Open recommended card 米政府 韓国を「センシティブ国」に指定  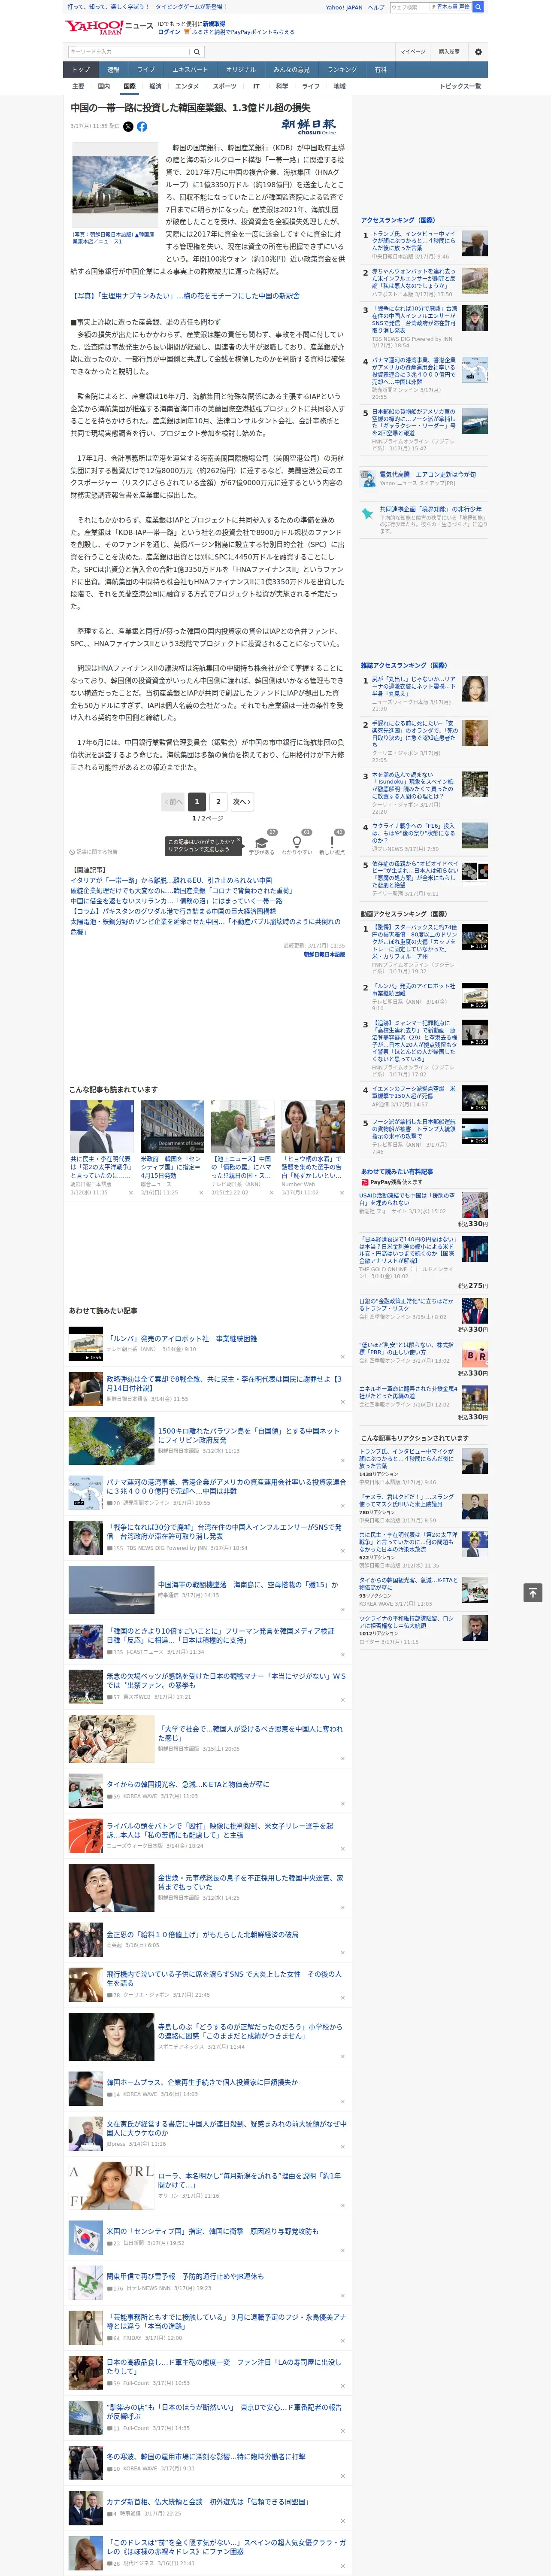pos(172,1148)
